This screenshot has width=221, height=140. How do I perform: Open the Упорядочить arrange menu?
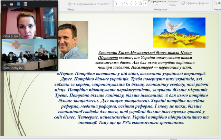pos(157,3)
